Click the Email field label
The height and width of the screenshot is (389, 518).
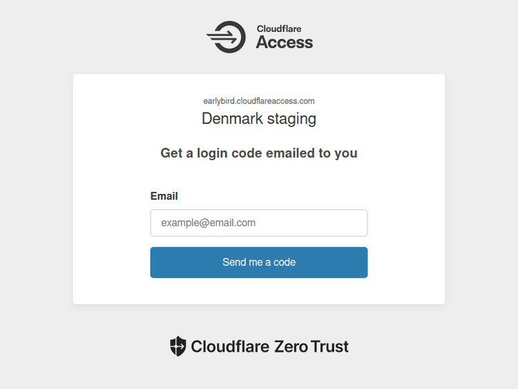click(x=164, y=196)
